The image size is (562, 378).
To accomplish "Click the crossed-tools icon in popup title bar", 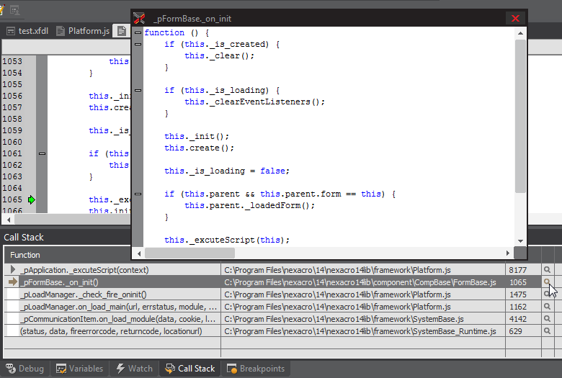I will click(140, 19).
